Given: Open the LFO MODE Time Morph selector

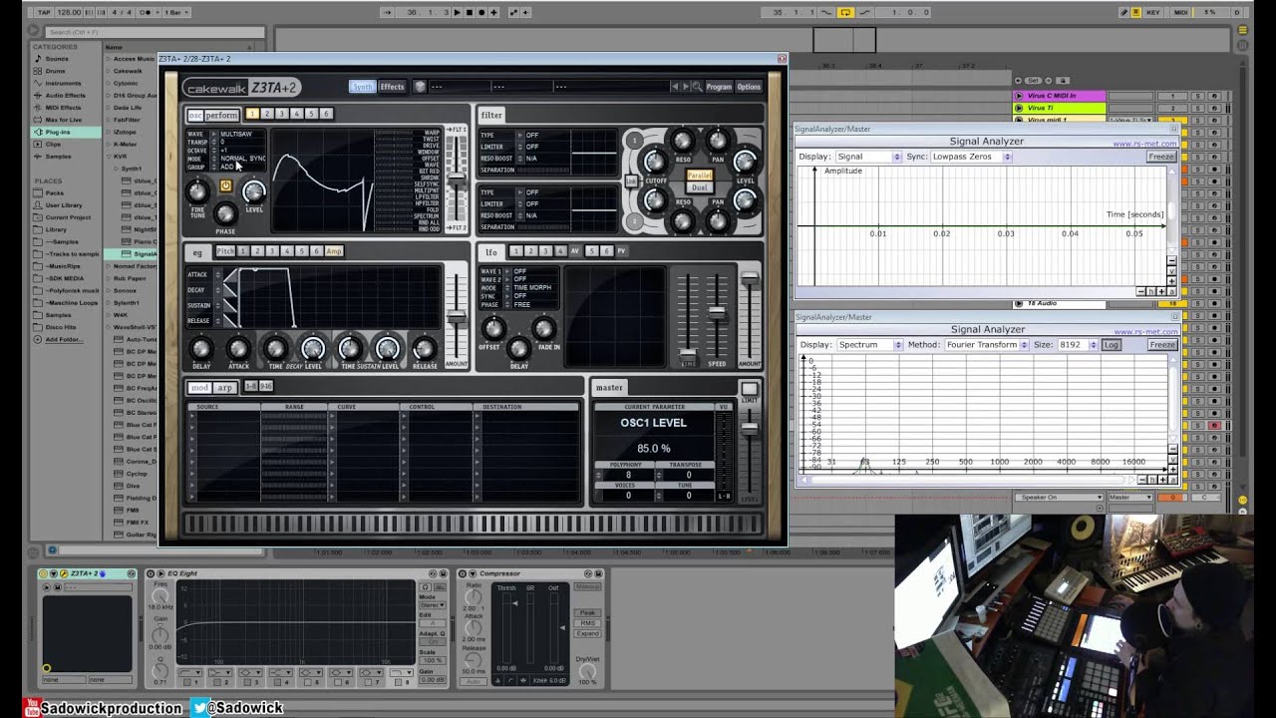Looking at the screenshot, I should tap(530, 287).
